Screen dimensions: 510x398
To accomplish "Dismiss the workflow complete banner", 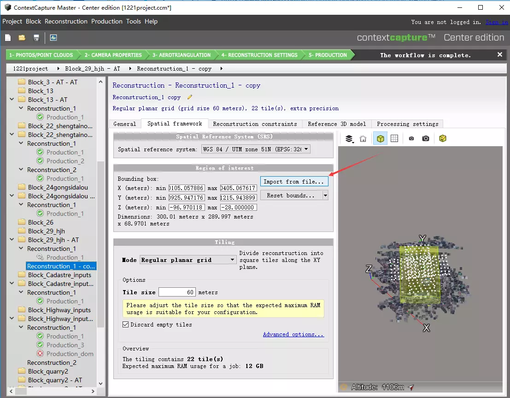I will click(500, 55).
